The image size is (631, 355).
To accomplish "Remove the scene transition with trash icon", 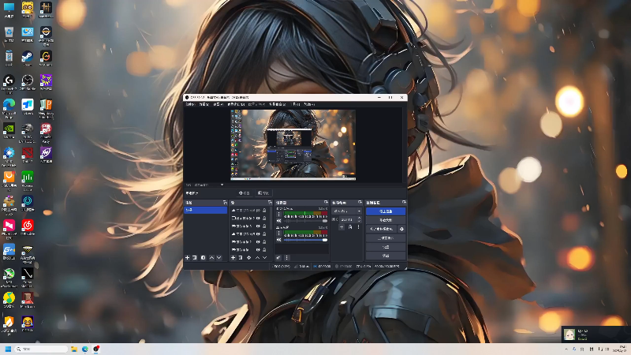I will 350,227.
